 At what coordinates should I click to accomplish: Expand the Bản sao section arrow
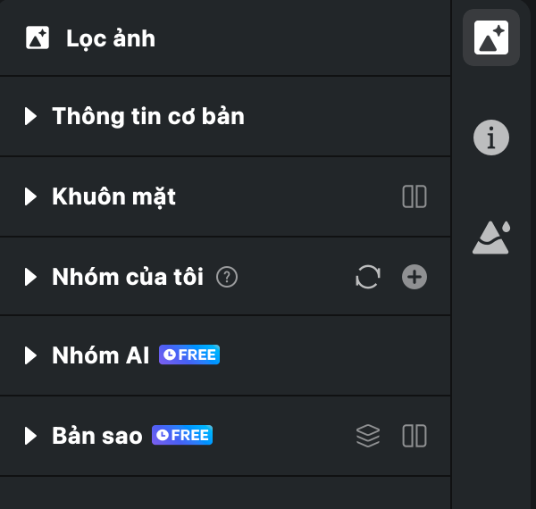click(31, 436)
